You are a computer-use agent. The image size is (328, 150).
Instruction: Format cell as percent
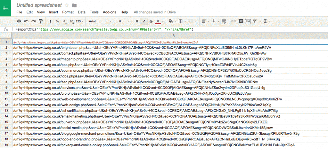coord(57,21)
